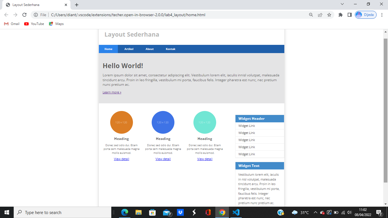Click the speaker icon to adjust volume
388x218 pixels.
[x=349, y=212]
